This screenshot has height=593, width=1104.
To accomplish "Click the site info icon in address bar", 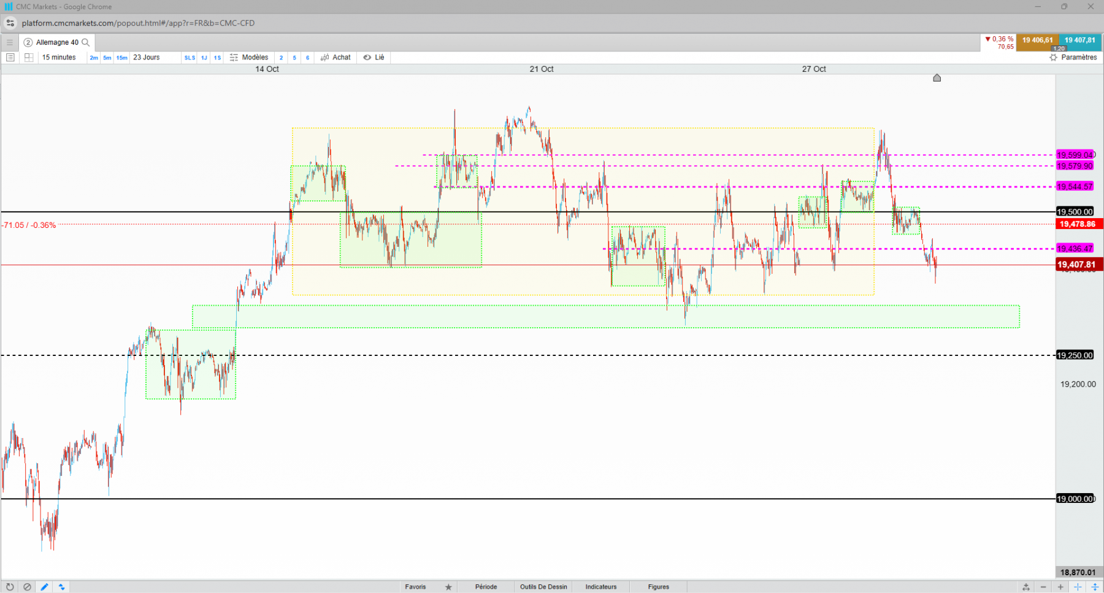I will (x=10, y=23).
